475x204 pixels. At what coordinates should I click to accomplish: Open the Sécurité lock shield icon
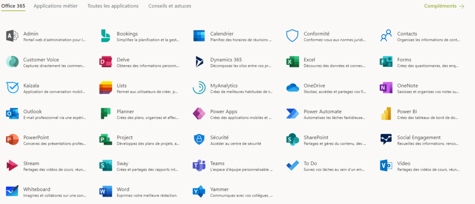point(199,140)
